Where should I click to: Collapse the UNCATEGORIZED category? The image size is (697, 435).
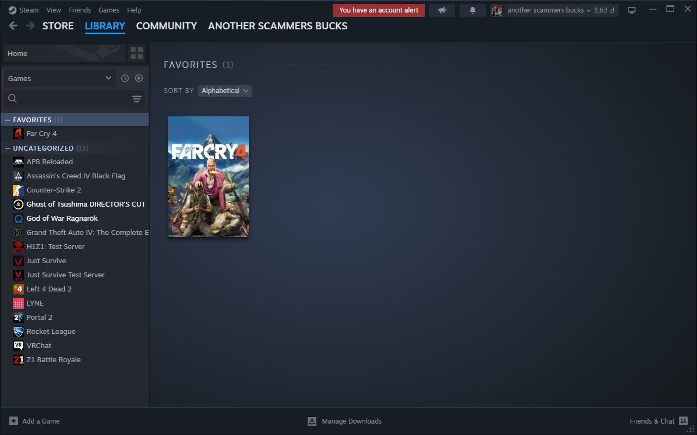point(8,148)
